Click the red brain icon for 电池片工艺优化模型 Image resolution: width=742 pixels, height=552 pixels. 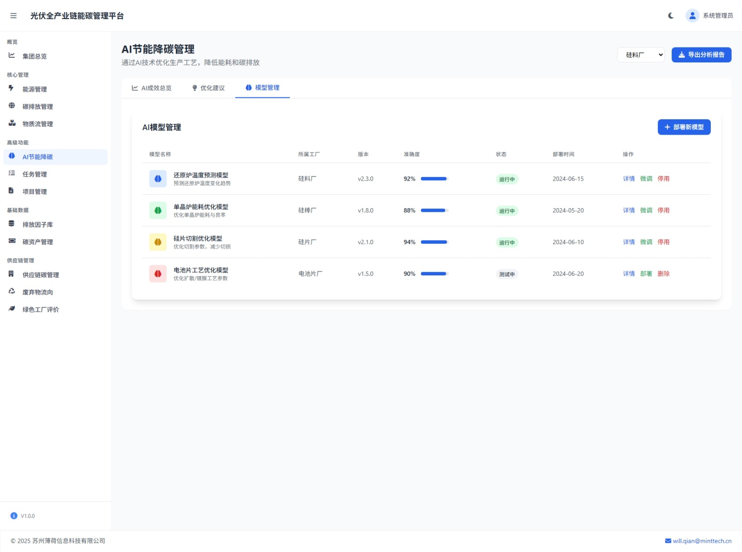158,274
